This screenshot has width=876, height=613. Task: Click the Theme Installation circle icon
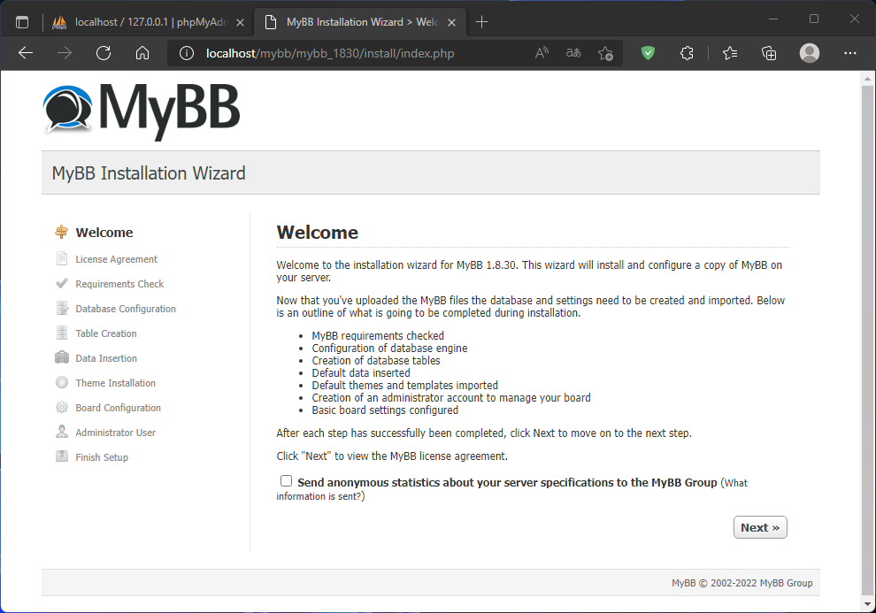tap(61, 383)
